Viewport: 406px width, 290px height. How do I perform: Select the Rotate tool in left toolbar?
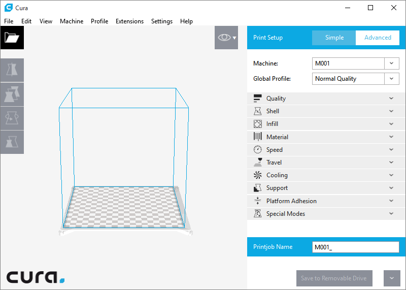[12, 118]
